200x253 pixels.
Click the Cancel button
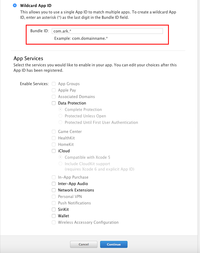click(x=84, y=244)
